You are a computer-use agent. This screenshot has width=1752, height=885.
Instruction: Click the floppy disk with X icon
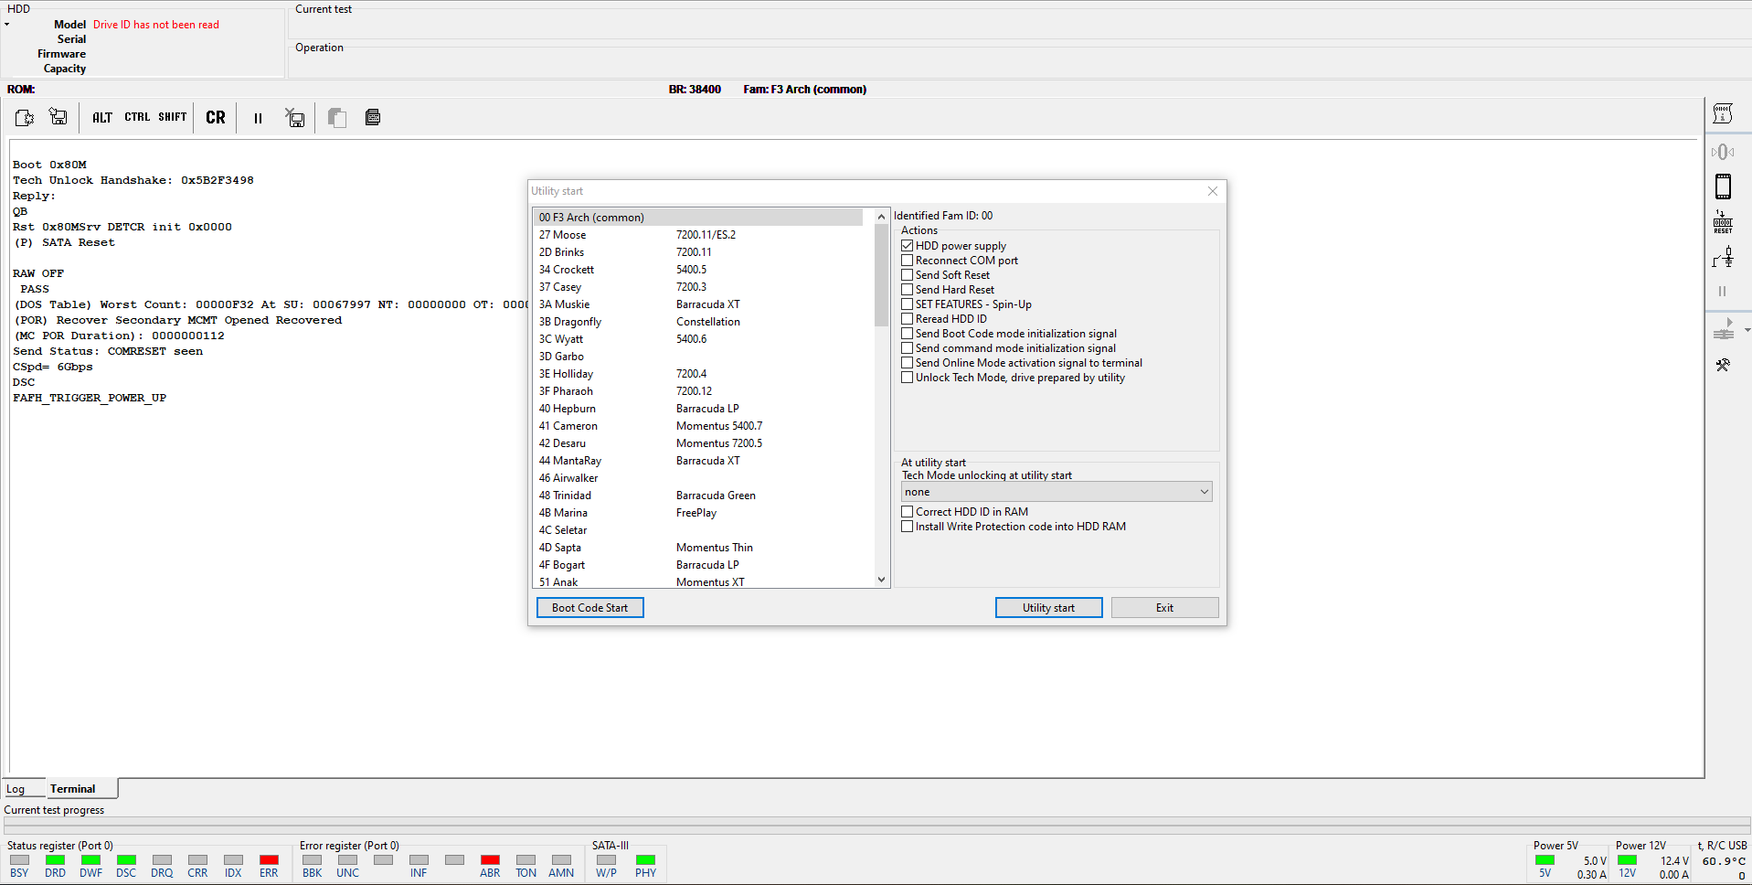click(295, 117)
